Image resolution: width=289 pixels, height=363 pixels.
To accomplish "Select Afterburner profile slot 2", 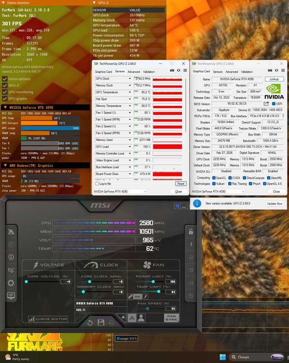I will tap(191, 257).
